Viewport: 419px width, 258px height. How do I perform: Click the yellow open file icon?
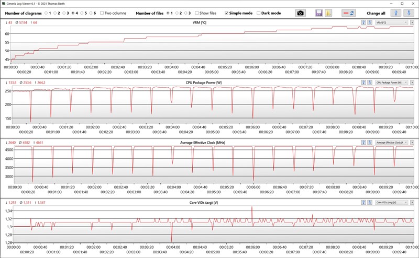click(328, 13)
